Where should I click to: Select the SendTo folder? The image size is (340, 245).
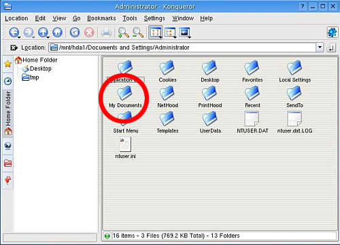(x=294, y=97)
